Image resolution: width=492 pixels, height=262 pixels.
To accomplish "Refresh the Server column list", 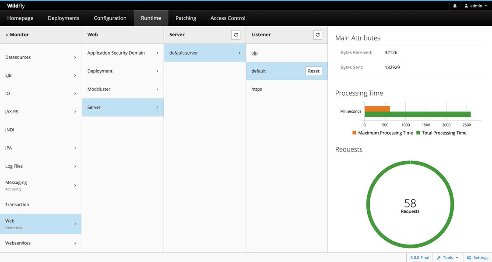I will coord(235,34).
